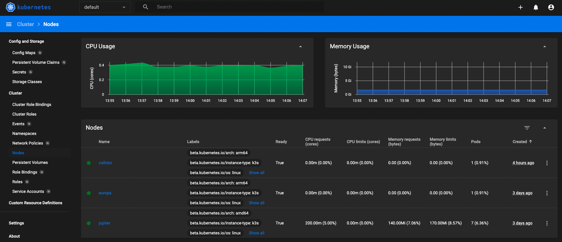View Events in sidebar
Screen dimensions: 562x242
point(18,124)
